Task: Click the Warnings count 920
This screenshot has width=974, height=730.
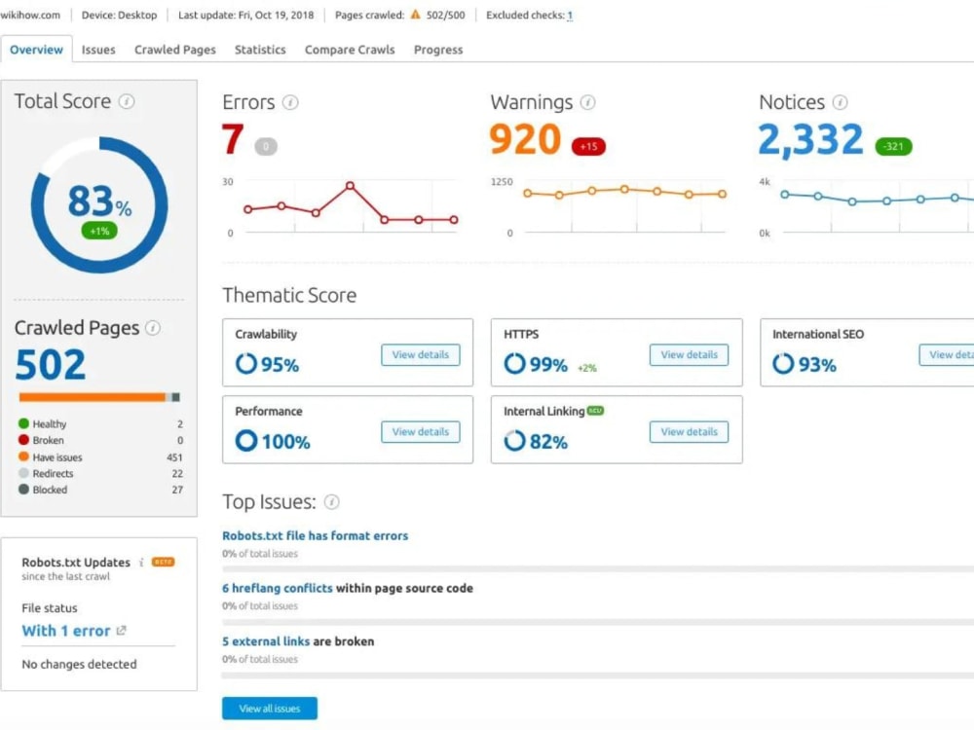Action: 525,138
